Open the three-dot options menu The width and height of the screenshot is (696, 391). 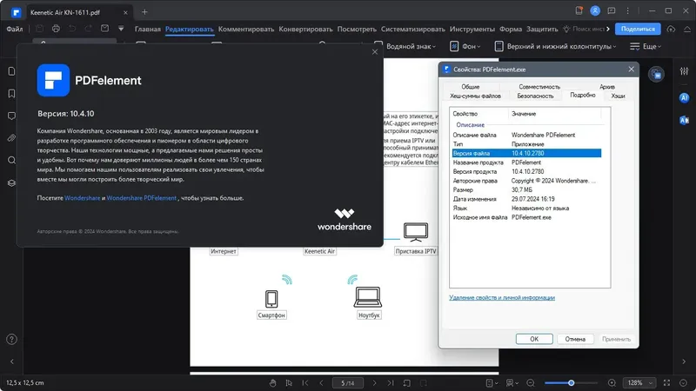627,10
